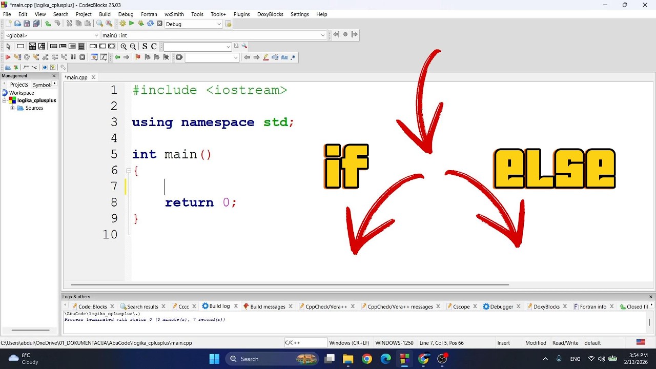This screenshot has width=656, height=369.
Task: Close the Management panel
Action: click(x=54, y=76)
